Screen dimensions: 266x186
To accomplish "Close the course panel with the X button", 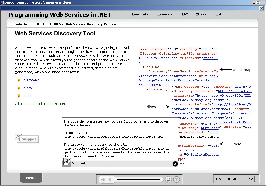I will coord(262,8).
